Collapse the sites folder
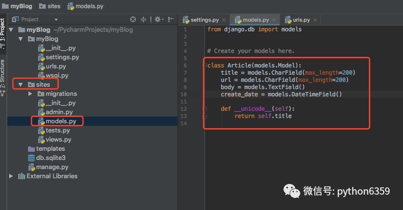Image resolution: width=403 pixels, height=210 pixels. tap(21, 84)
